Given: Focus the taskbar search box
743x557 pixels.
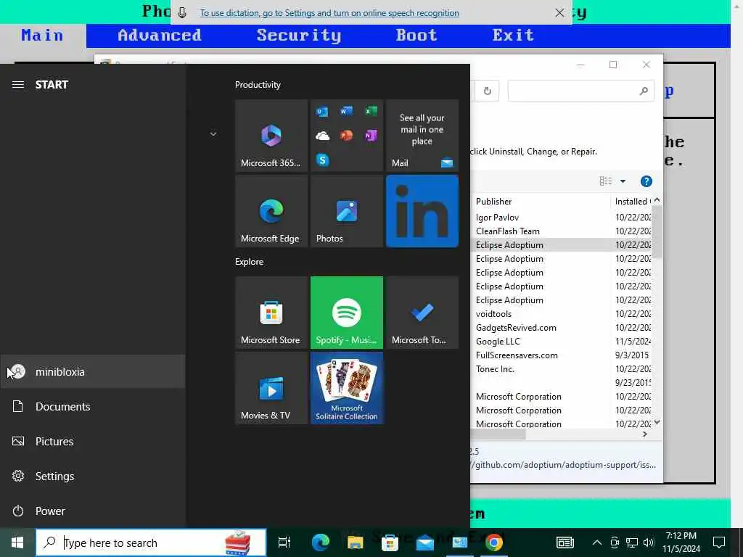Looking at the screenshot, I should (151, 542).
